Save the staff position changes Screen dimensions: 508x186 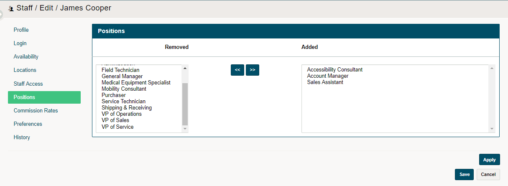tap(465, 174)
